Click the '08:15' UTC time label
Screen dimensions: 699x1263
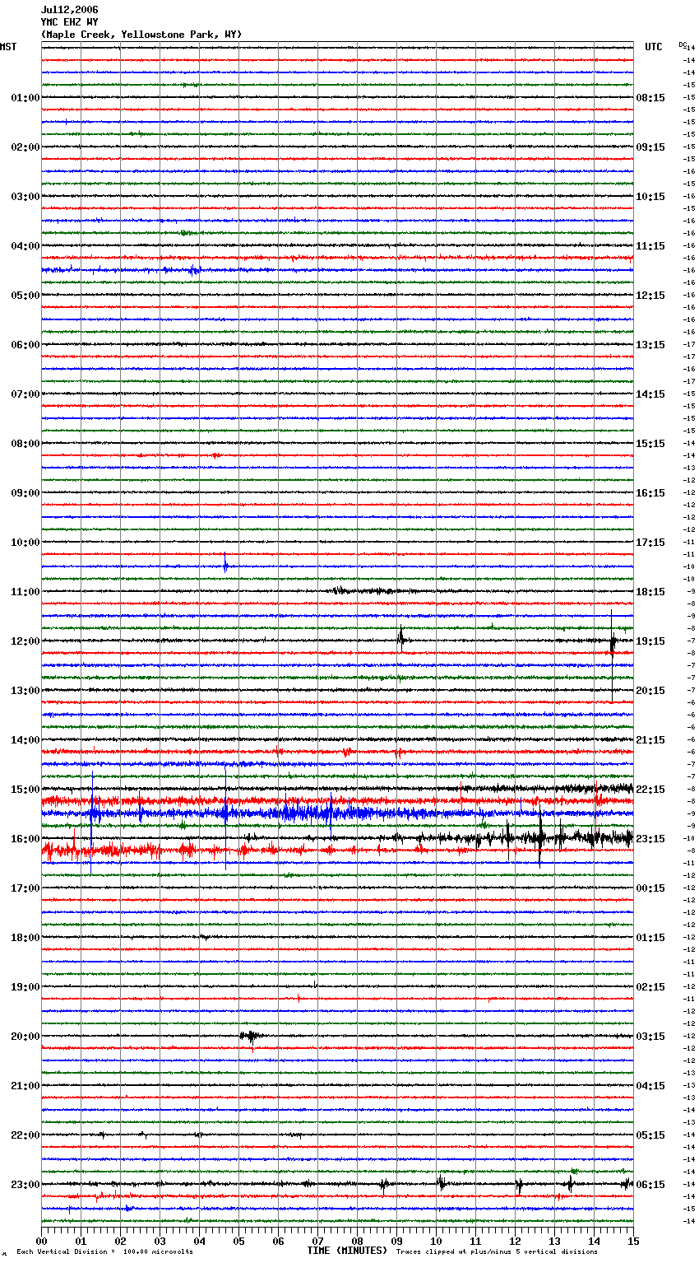(650, 98)
